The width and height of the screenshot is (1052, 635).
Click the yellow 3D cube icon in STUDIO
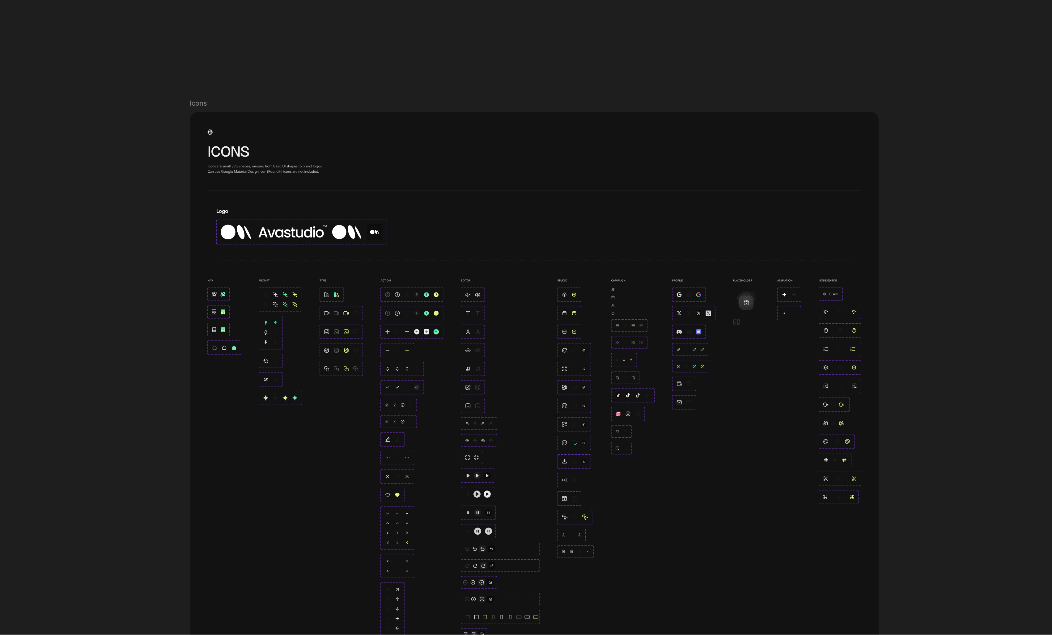[x=574, y=295]
